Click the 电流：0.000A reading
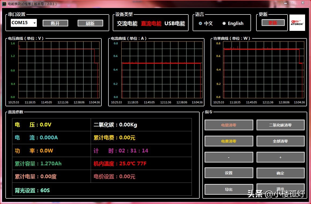 point(36,137)
